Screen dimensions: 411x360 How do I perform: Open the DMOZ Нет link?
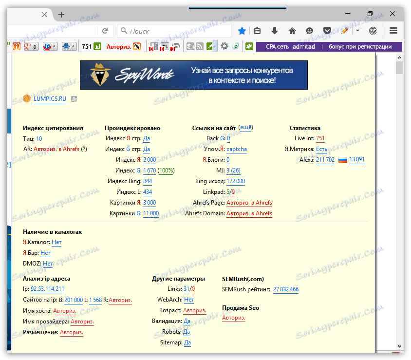[x=48, y=264]
